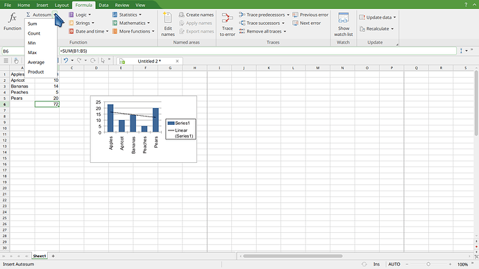Switch to the Layout tab
Viewport: 479px width, 269px height.
61,5
